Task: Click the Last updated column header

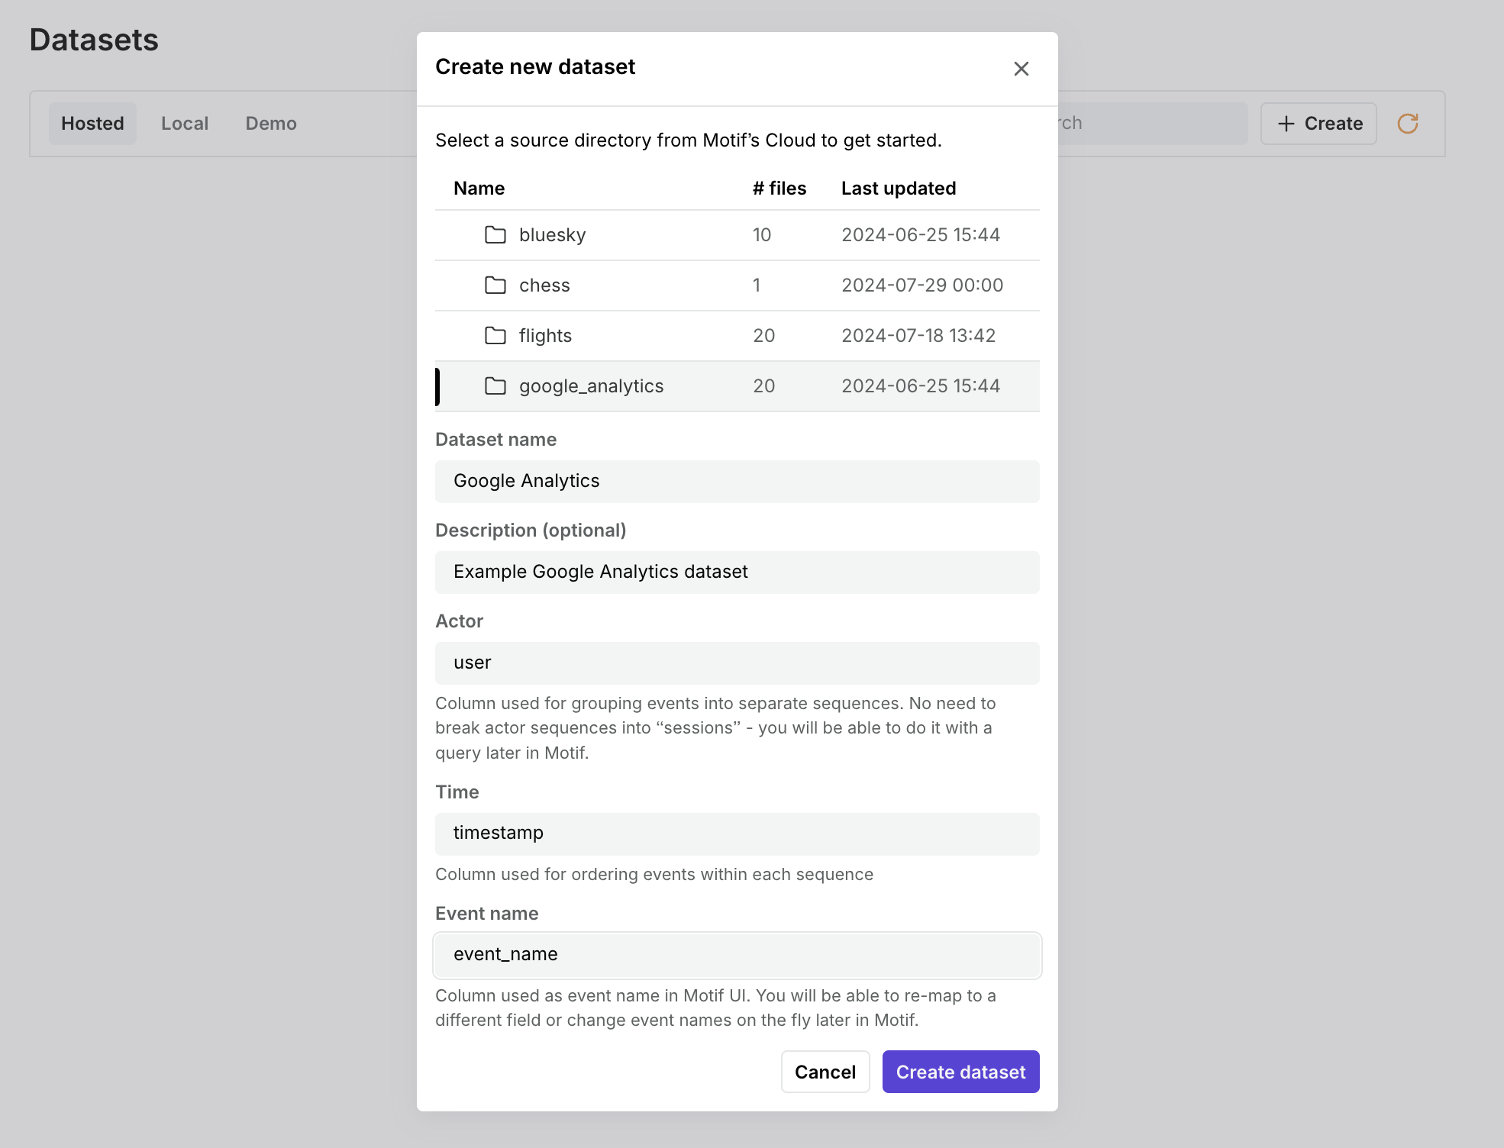Action: (899, 189)
